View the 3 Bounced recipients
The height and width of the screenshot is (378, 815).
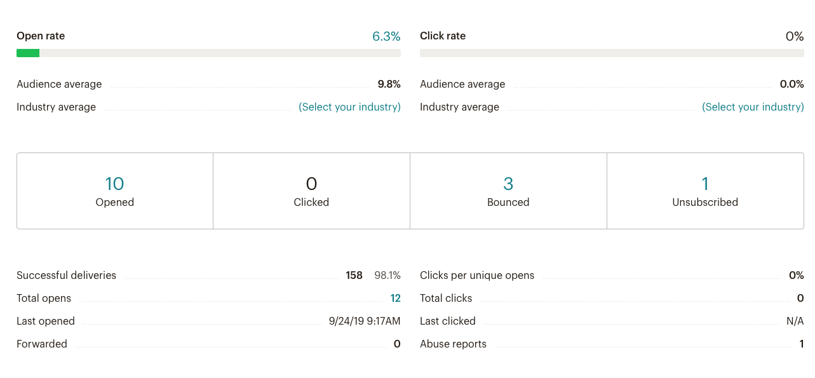click(x=508, y=184)
